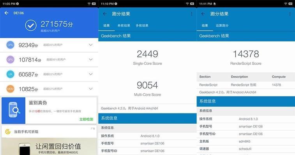Switch to the 单核结果 tab
The height and width of the screenshot is (155, 295).
pos(124,26)
